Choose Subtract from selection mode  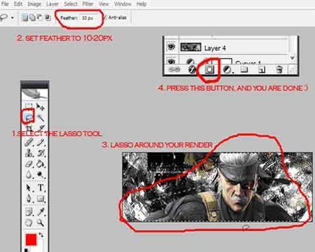click(x=40, y=18)
